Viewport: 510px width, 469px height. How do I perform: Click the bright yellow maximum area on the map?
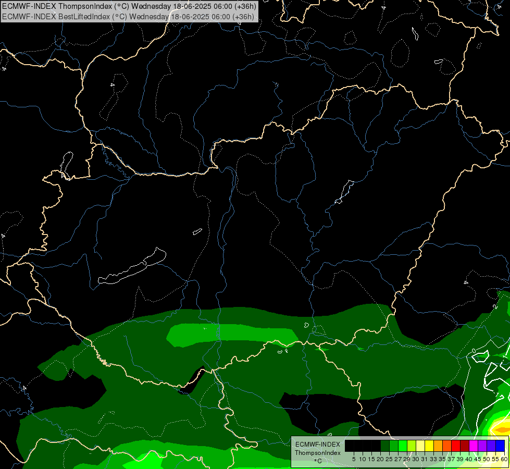click(x=501, y=429)
